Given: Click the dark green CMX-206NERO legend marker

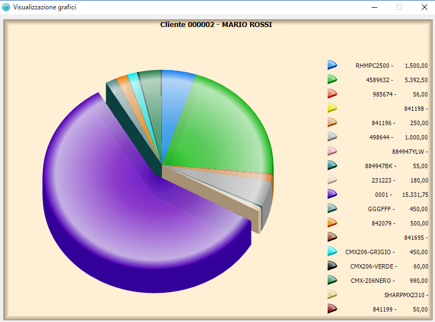Looking at the screenshot, I should pyautogui.click(x=332, y=280).
